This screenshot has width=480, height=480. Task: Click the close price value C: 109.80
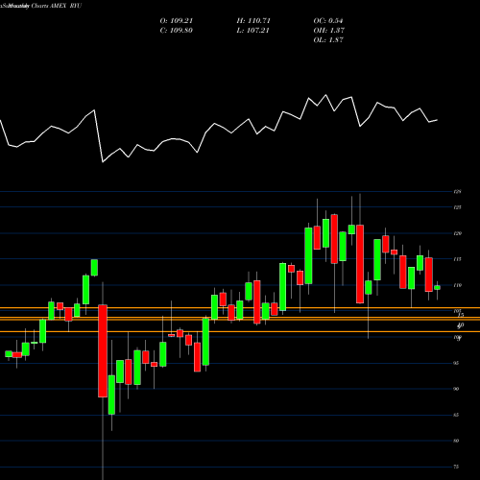177,31
